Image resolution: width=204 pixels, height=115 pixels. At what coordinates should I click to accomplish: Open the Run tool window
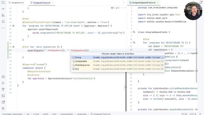[x=3, y=83]
